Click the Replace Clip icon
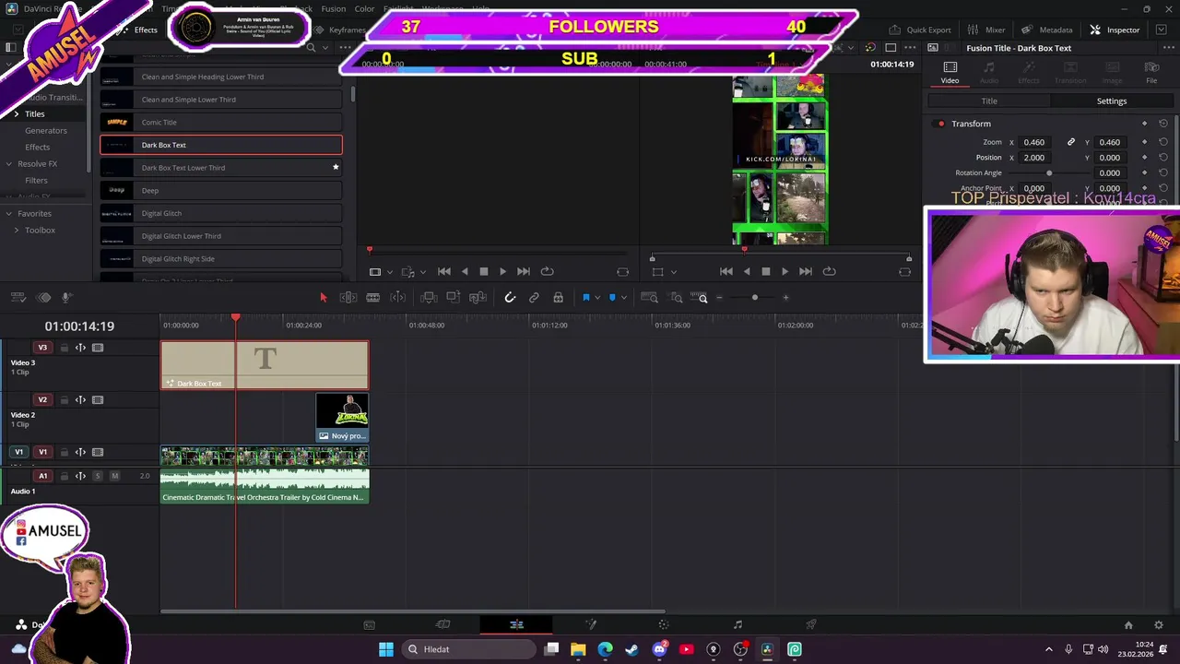1180x664 pixels. [478, 297]
